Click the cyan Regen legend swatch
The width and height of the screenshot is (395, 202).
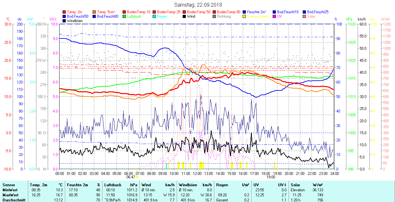pyautogui.click(x=155, y=16)
